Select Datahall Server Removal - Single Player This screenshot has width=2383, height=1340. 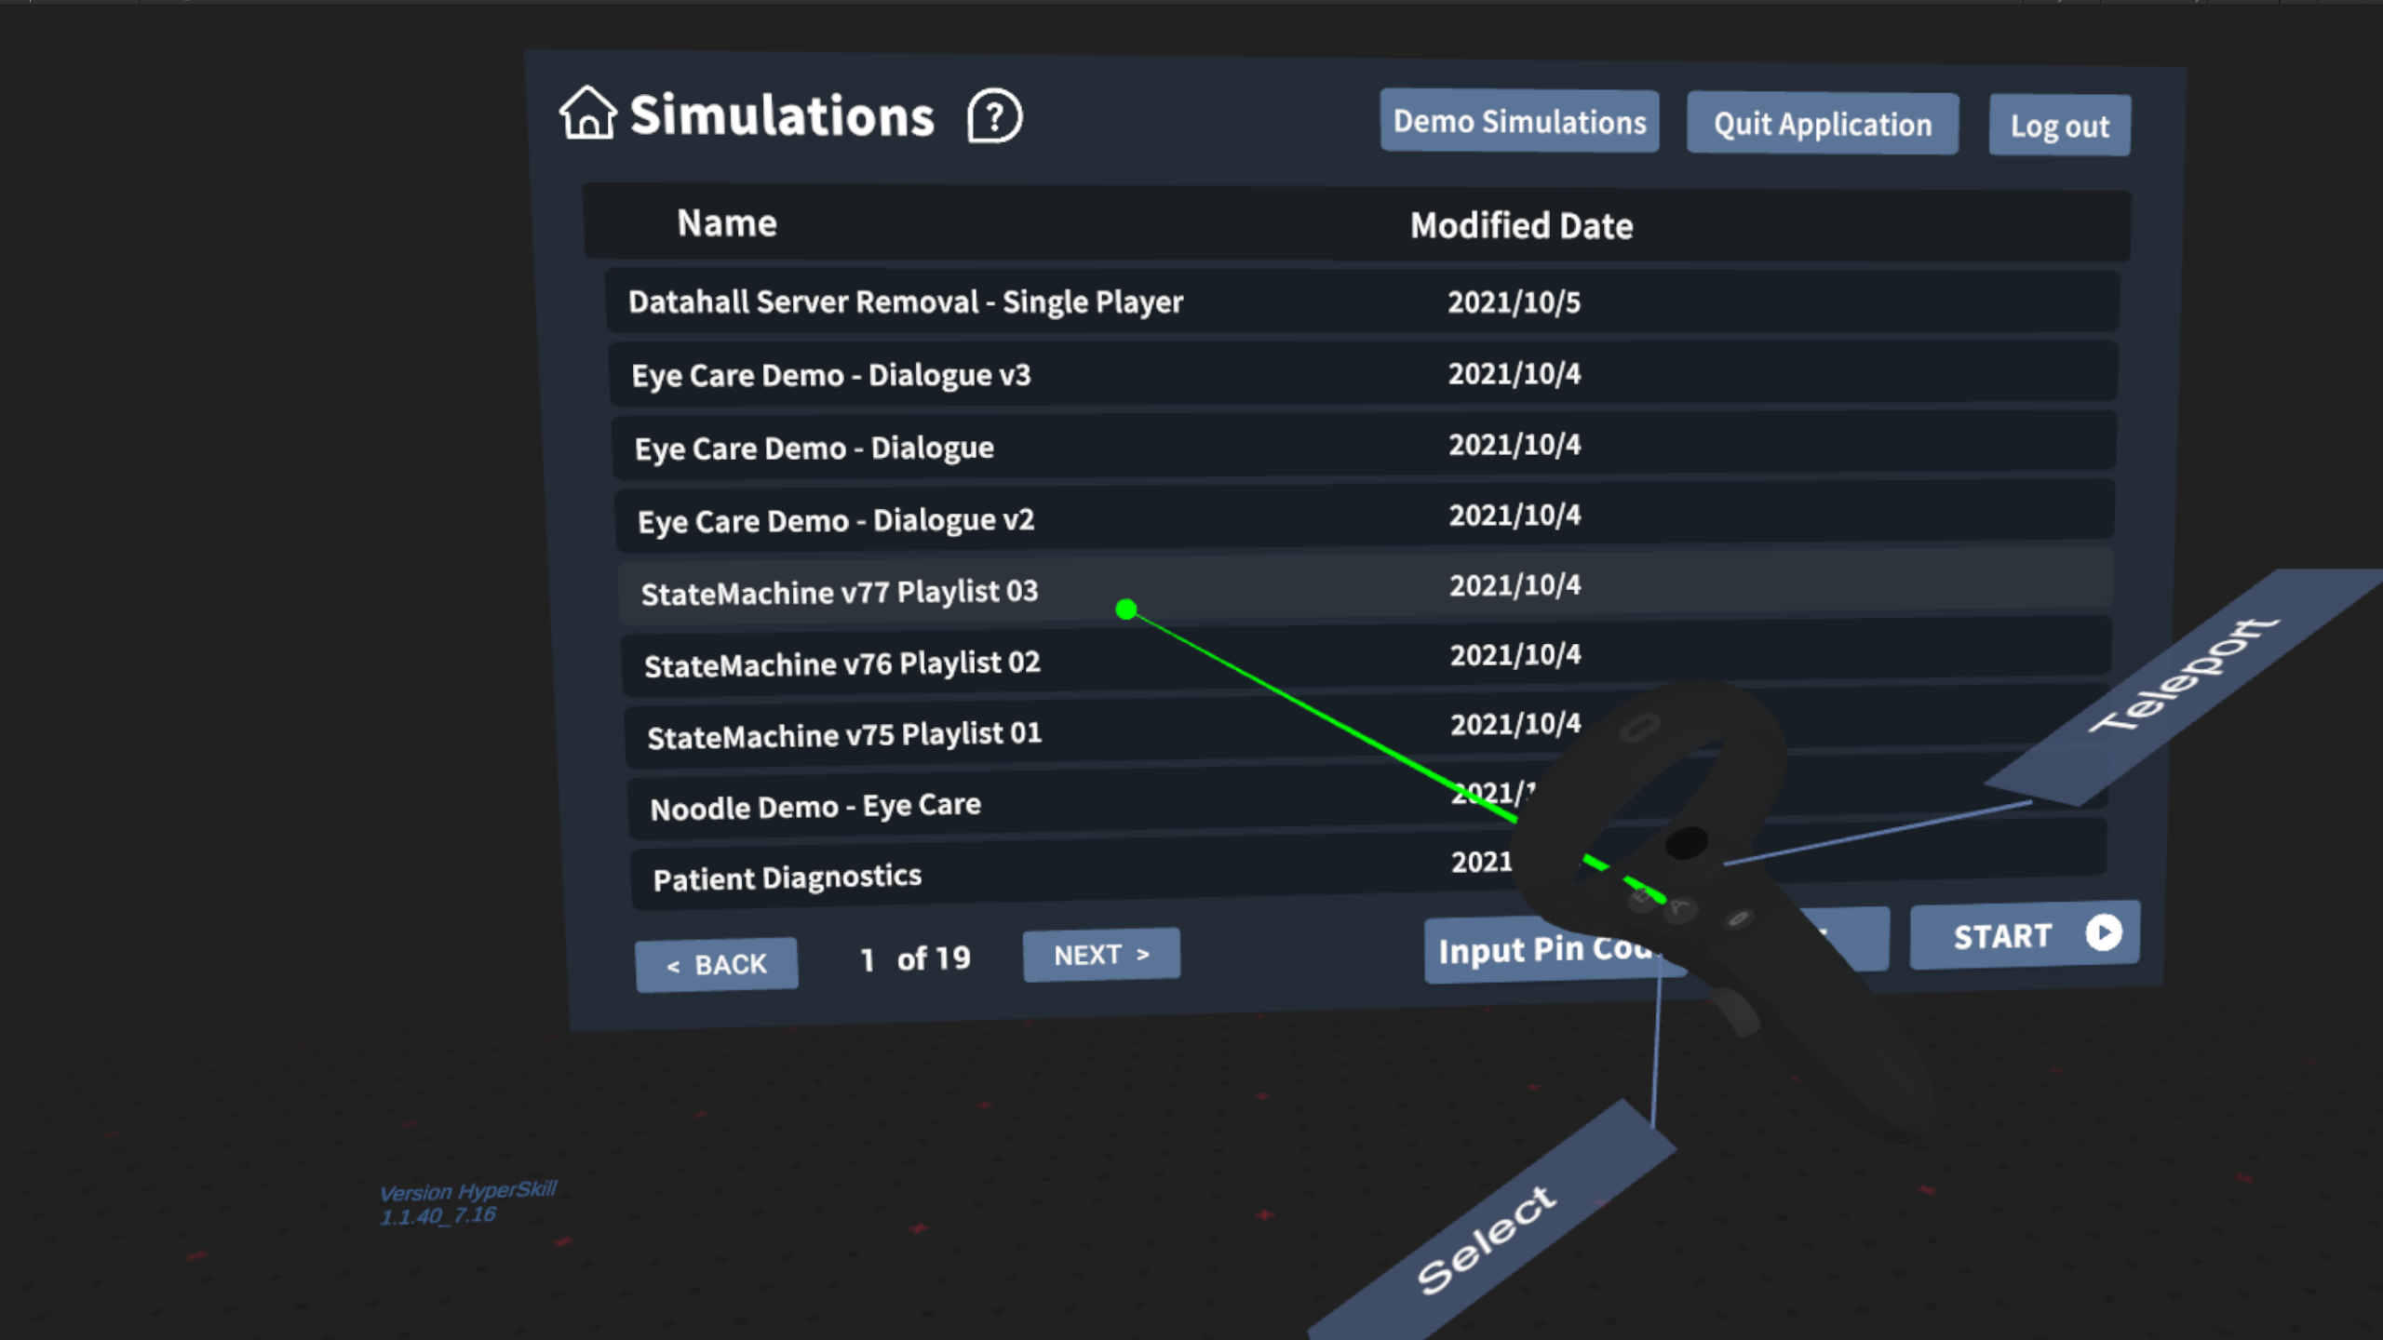coord(1362,301)
